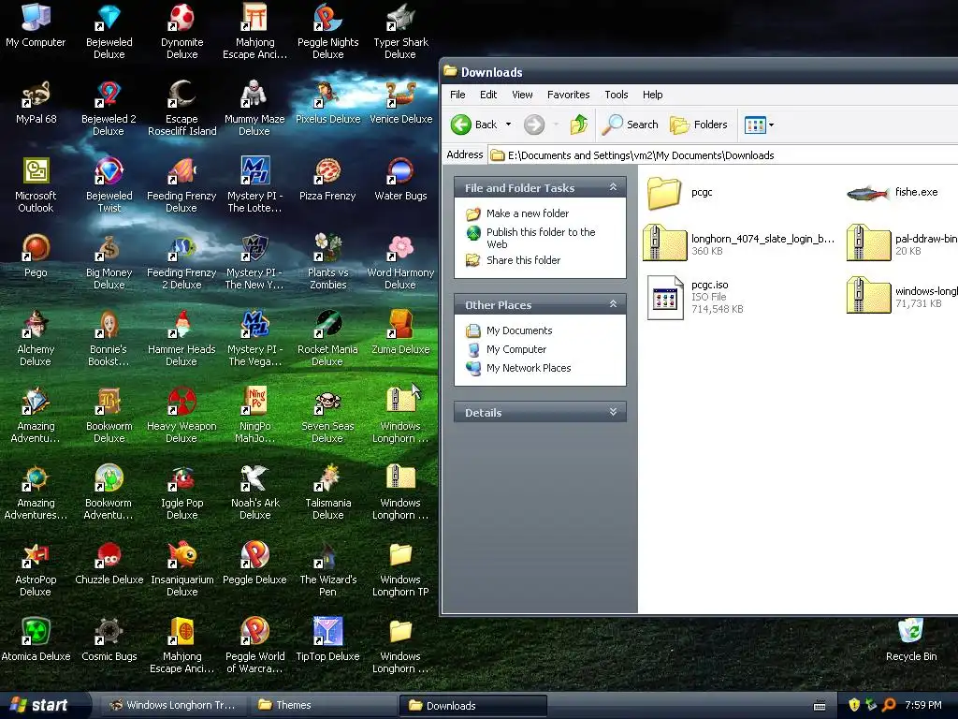Select the MyPal 68 browser icon
The width and height of the screenshot is (958, 719).
(36, 103)
